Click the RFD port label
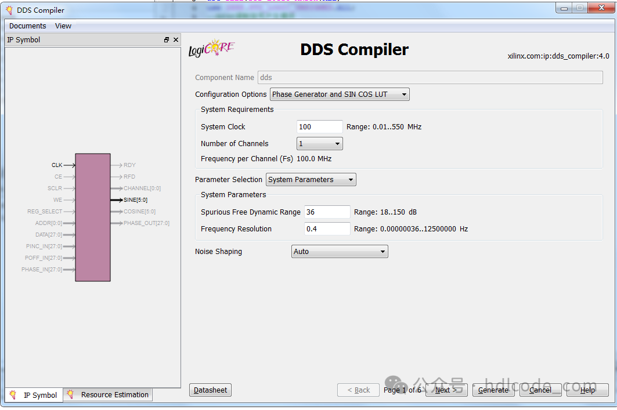Viewport: 617px width, 410px height. tap(129, 177)
